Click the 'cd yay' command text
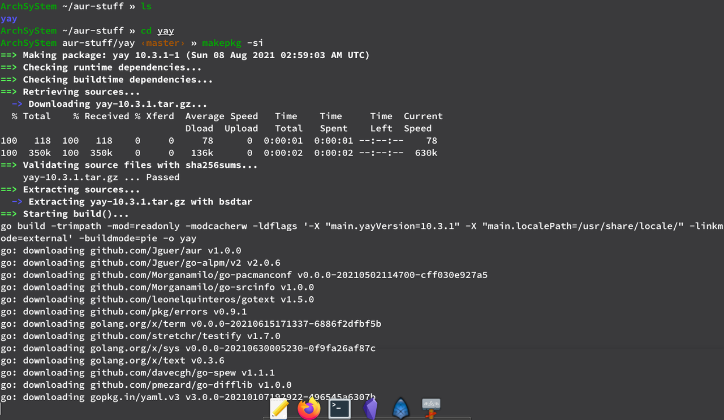The image size is (724, 420). point(157,31)
